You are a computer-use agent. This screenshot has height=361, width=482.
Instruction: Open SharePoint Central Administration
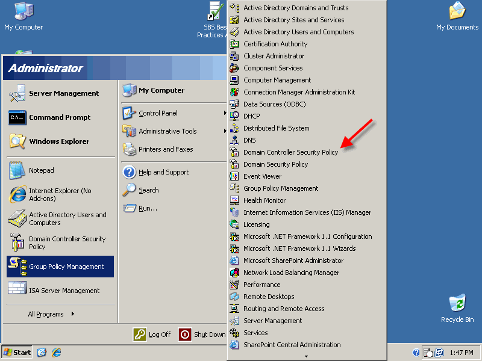tap(307, 345)
